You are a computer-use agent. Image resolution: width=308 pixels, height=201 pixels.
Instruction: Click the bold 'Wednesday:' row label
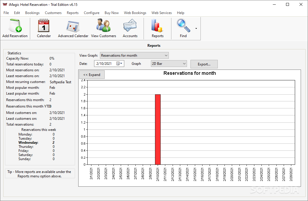[x=28, y=143]
